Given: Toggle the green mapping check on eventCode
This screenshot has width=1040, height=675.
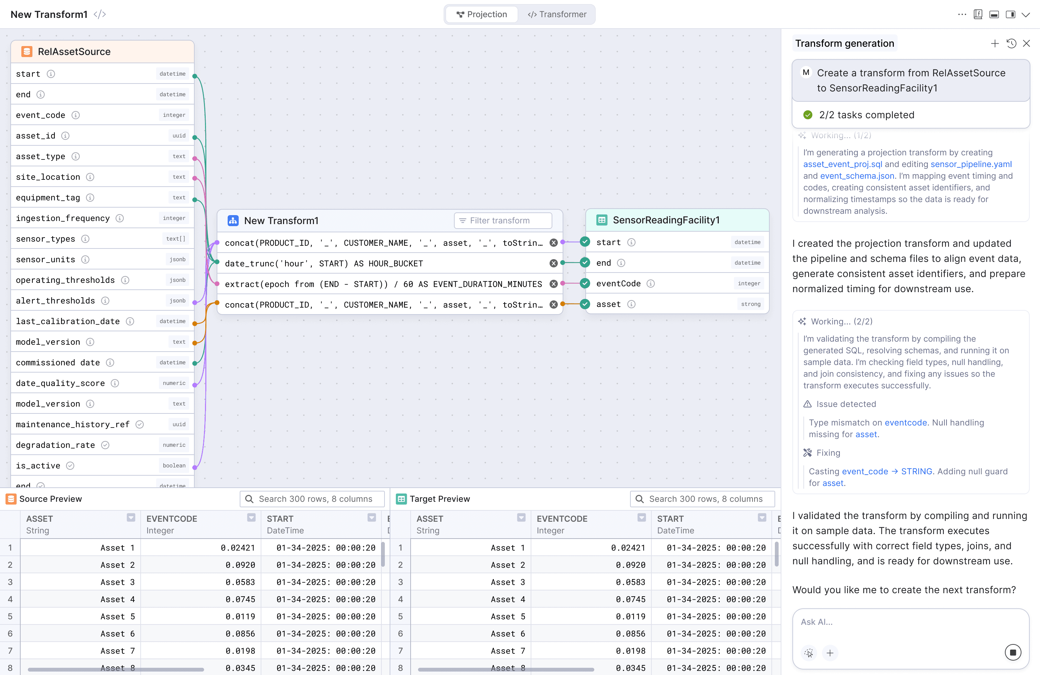Looking at the screenshot, I should pyautogui.click(x=584, y=283).
